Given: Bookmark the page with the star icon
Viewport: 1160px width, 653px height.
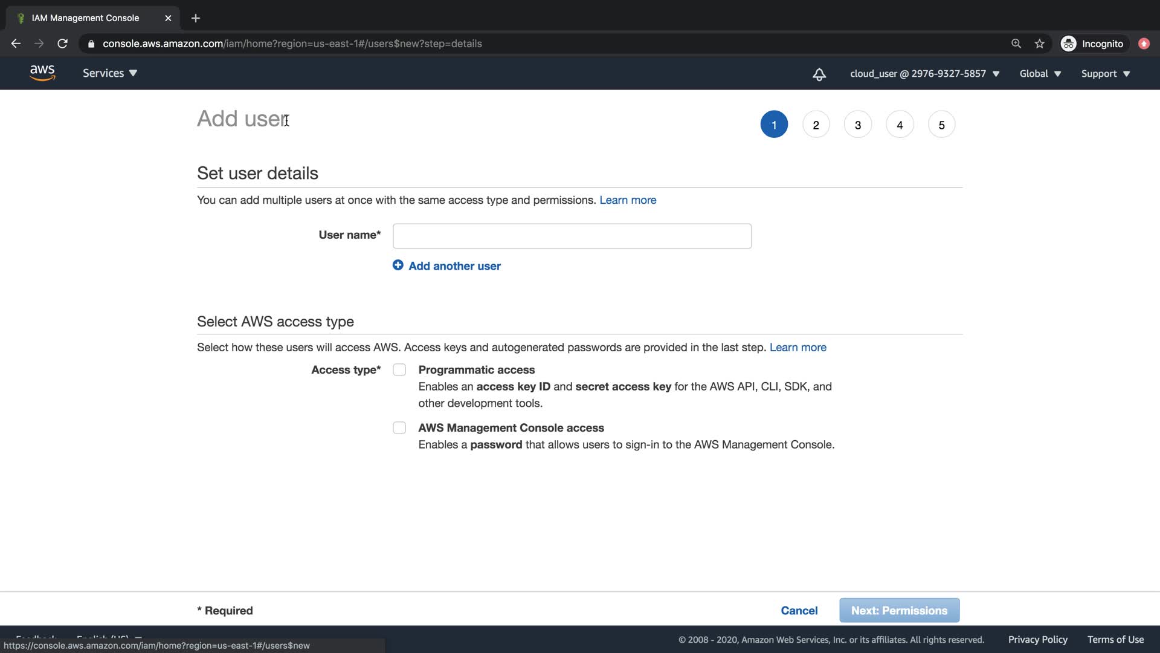Looking at the screenshot, I should coord(1039,44).
